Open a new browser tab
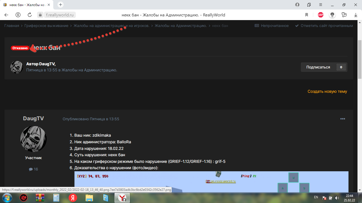Image resolution: width=362 pixels, height=203 pixels. [60, 5]
